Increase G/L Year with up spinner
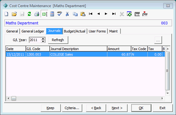Screen dimensions: 176x115 [x=43, y=39]
